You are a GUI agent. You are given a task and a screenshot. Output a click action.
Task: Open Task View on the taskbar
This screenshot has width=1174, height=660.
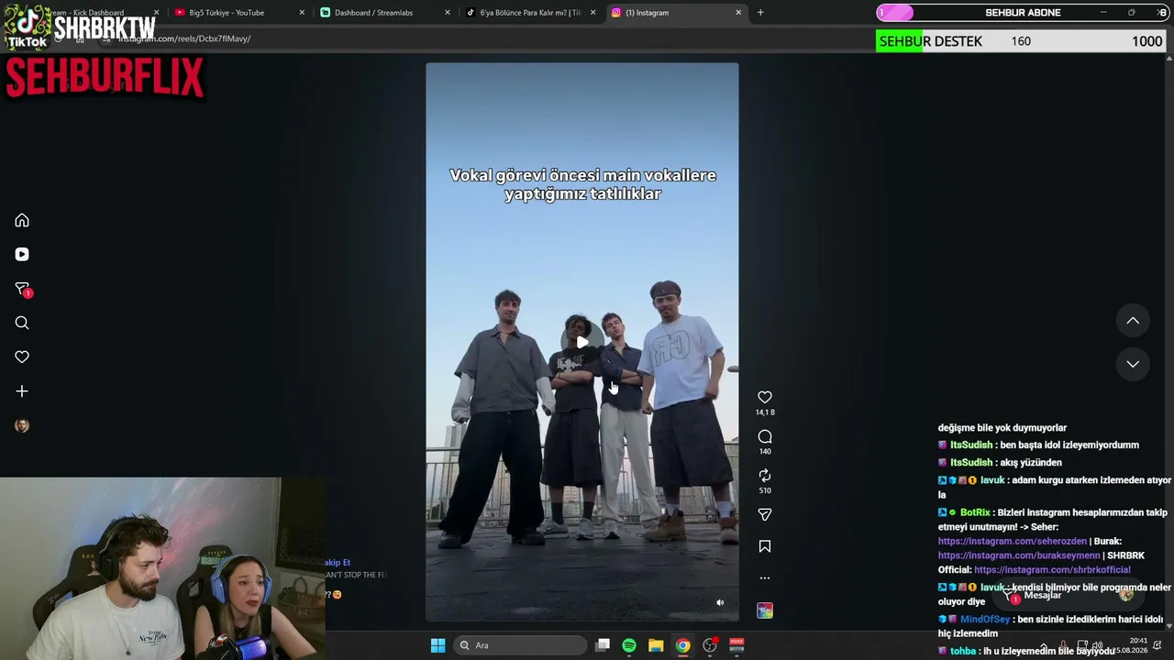point(603,645)
